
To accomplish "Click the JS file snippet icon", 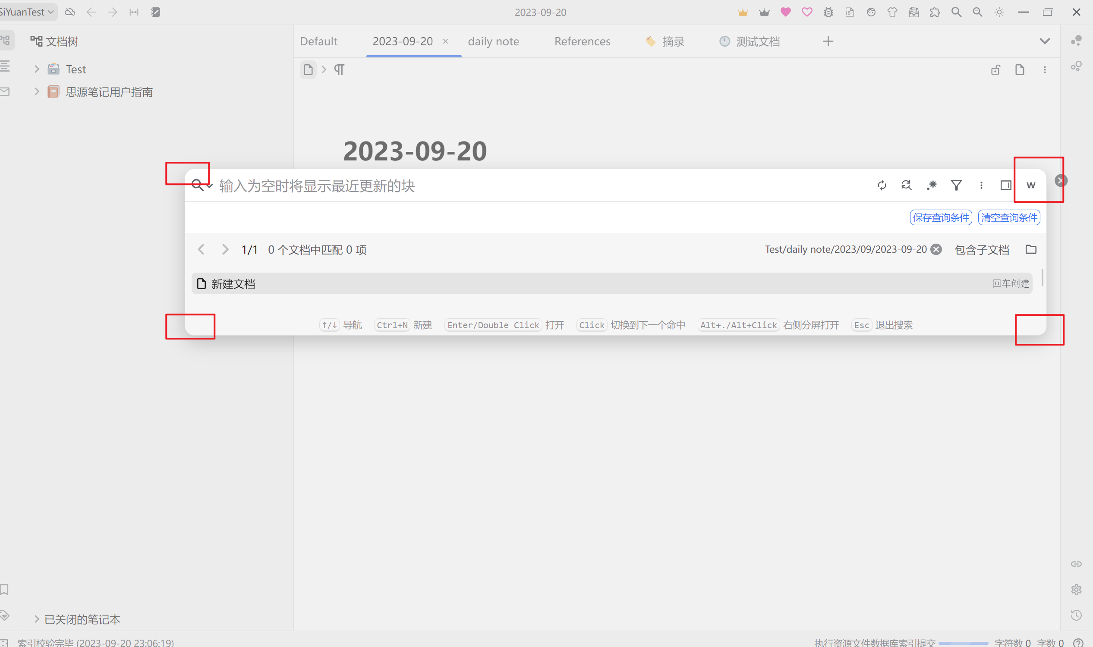I will point(850,12).
